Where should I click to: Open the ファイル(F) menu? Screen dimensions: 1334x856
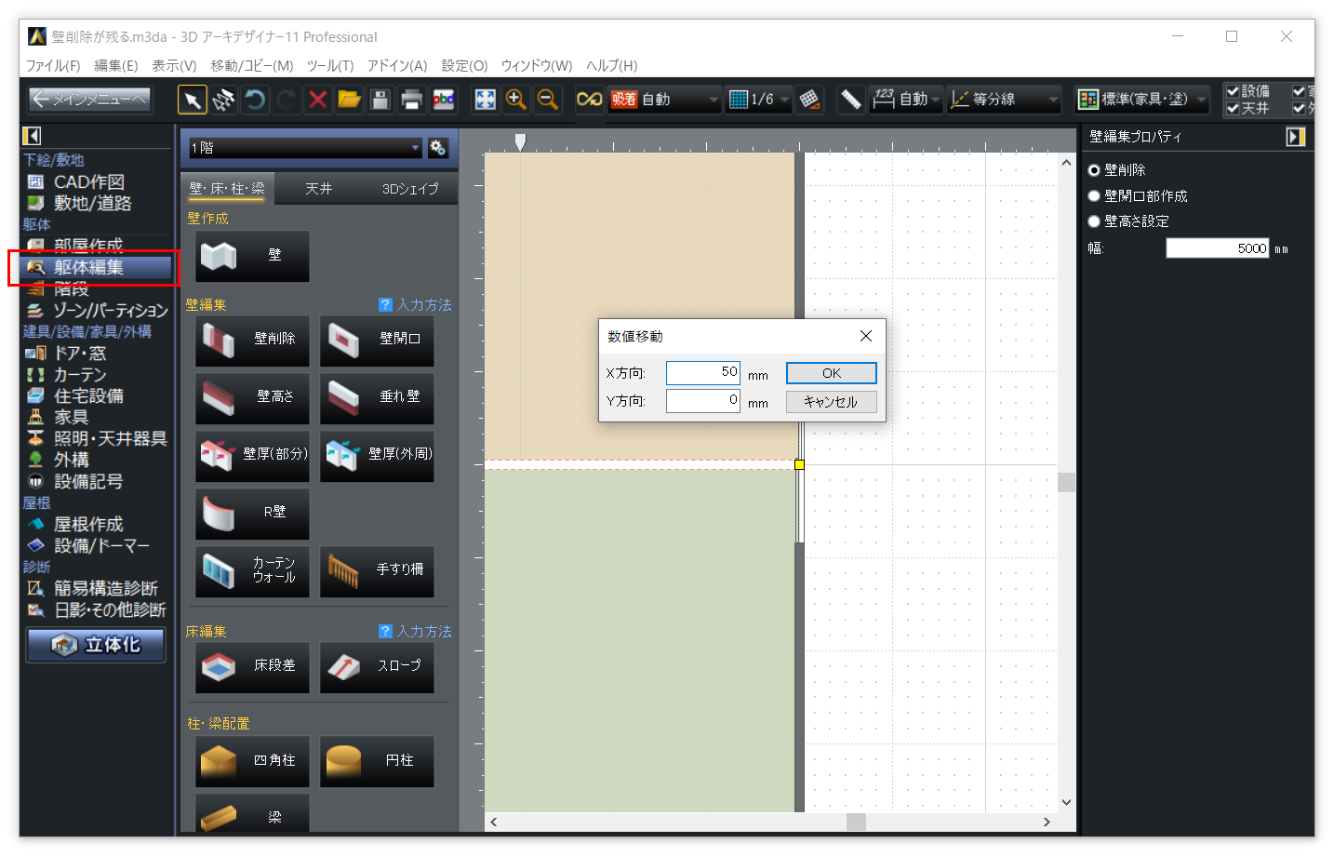pos(52,66)
